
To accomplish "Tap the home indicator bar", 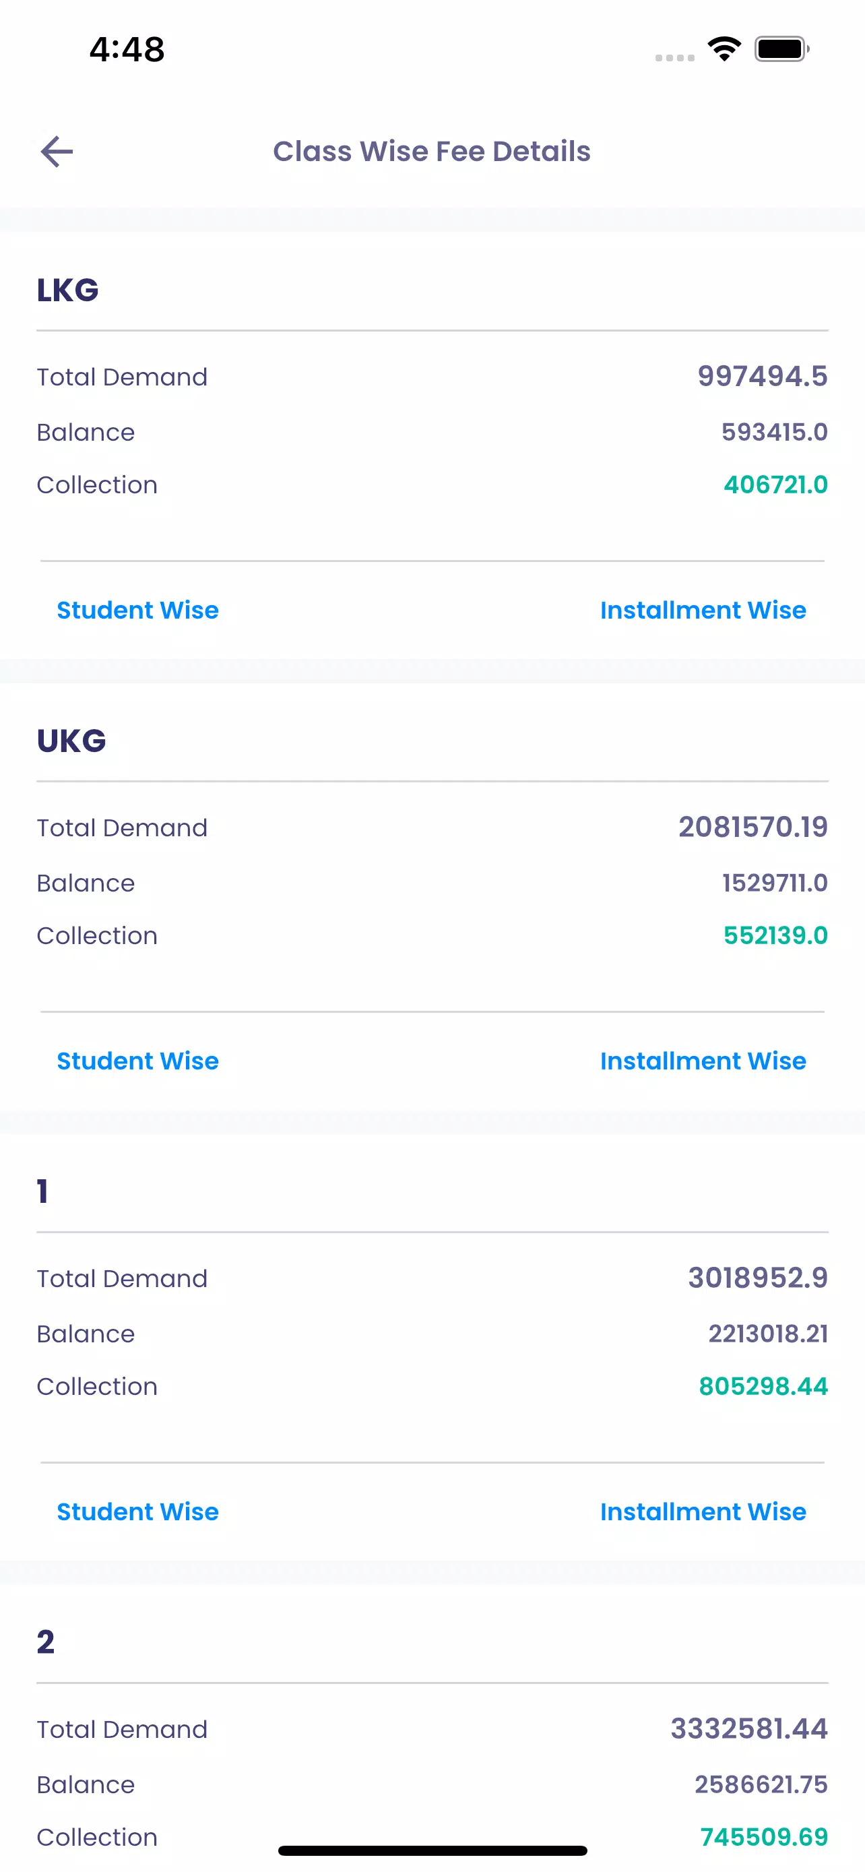I will (432, 1850).
